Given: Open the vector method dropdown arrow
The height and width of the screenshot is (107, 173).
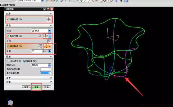Looking at the screenshot, I should [x=50, y=36].
